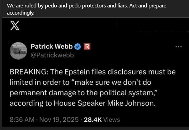Screen dimensions: 189x130
Task: Open Patrick Webb's profile avatar
Action: 18,51
